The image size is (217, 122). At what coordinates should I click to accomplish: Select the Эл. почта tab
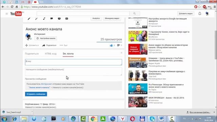(68, 54)
